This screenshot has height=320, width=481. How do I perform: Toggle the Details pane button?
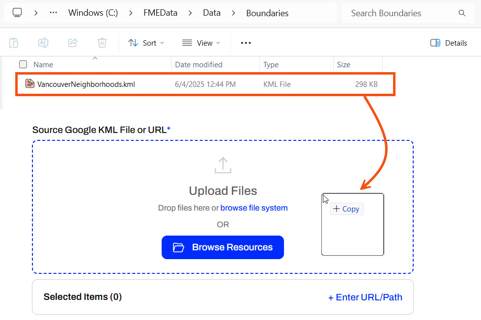click(448, 43)
